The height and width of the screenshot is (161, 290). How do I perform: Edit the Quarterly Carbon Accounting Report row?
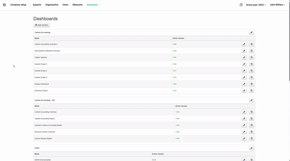coord(244,125)
